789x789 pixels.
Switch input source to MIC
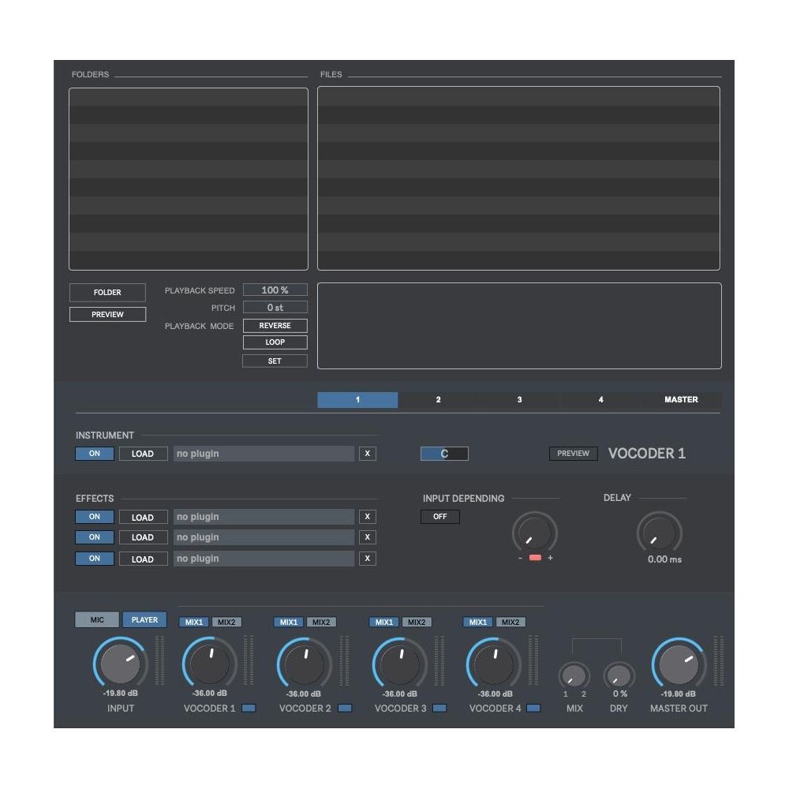click(x=95, y=619)
